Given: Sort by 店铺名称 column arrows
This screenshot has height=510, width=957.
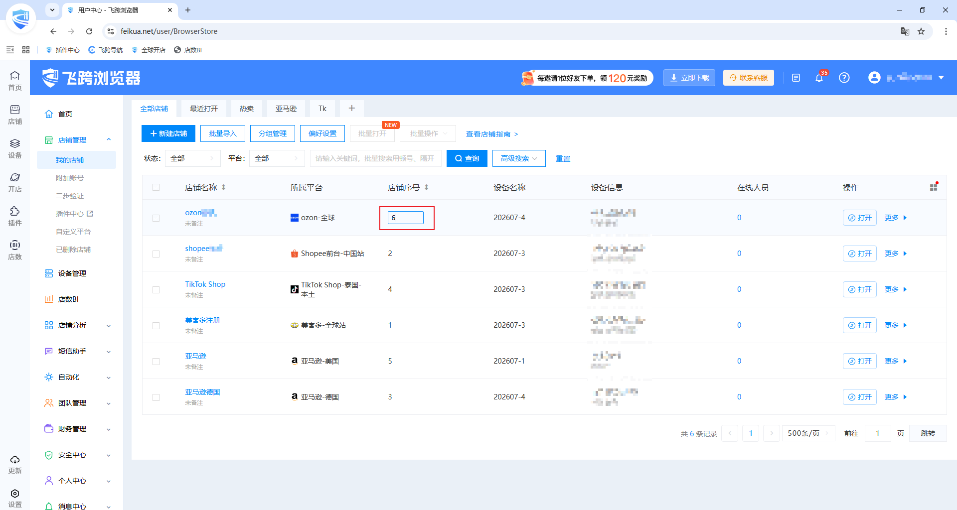Looking at the screenshot, I should pyautogui.click(x=224, y=187).
